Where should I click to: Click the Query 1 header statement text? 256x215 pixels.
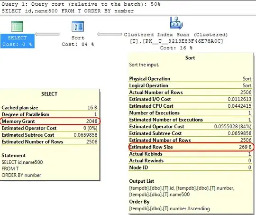pos(68,11)
